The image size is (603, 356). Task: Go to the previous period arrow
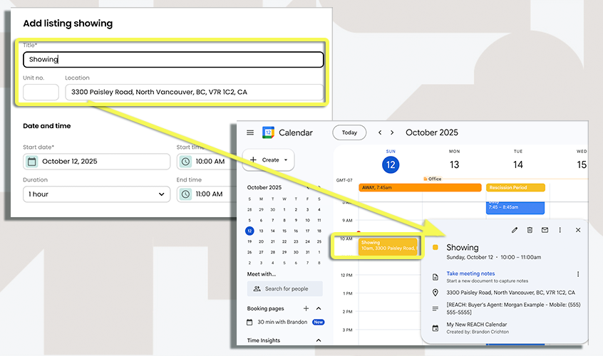coord(379,132)
